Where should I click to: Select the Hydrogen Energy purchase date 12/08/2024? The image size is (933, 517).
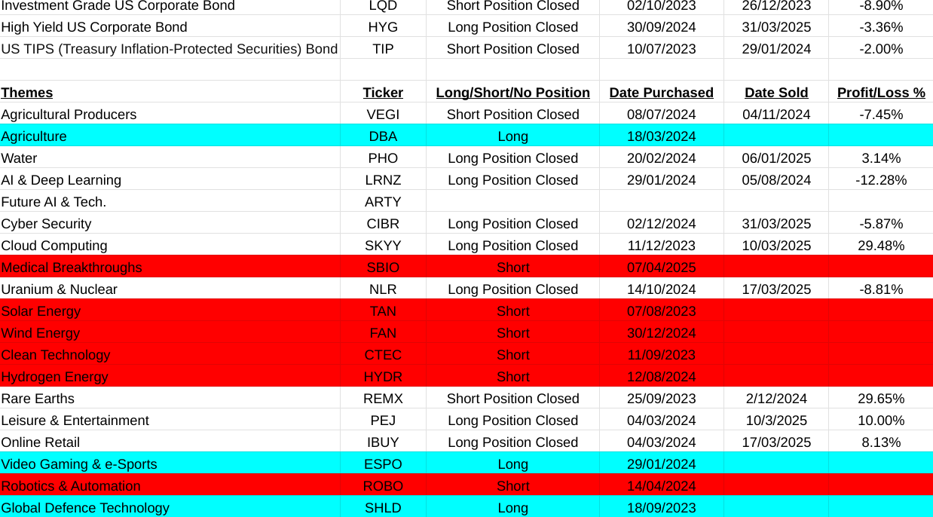click(x=661, y=377)
